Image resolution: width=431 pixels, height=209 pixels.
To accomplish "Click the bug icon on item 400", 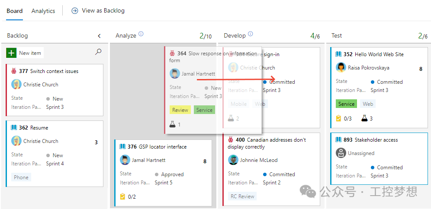I will (231, 139).
